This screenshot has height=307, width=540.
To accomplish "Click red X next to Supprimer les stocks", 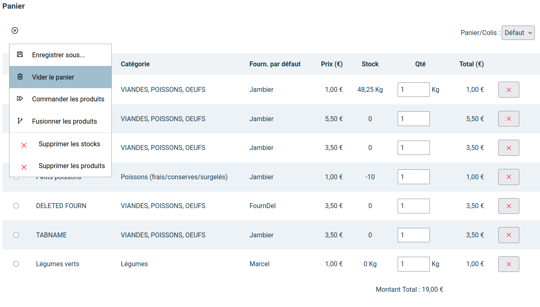I will (24, 145).
